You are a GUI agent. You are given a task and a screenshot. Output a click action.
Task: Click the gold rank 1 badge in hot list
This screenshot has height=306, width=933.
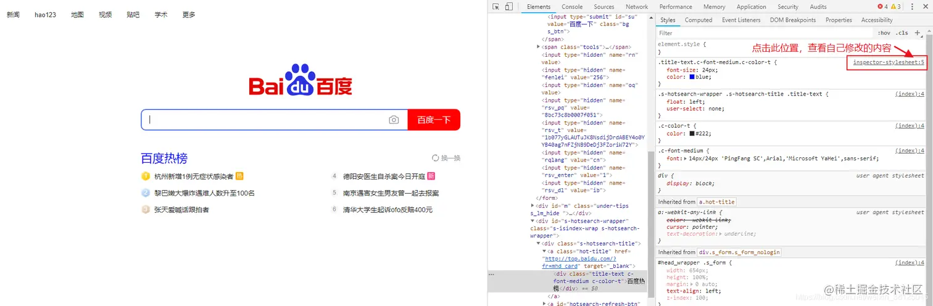146,176
